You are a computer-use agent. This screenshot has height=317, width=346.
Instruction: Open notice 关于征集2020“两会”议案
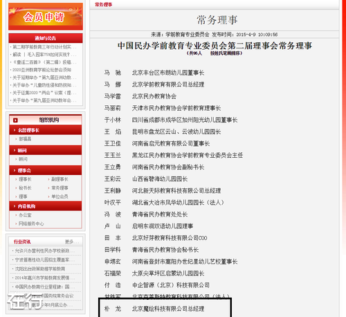pyautogui.click(x=44, y=93)
